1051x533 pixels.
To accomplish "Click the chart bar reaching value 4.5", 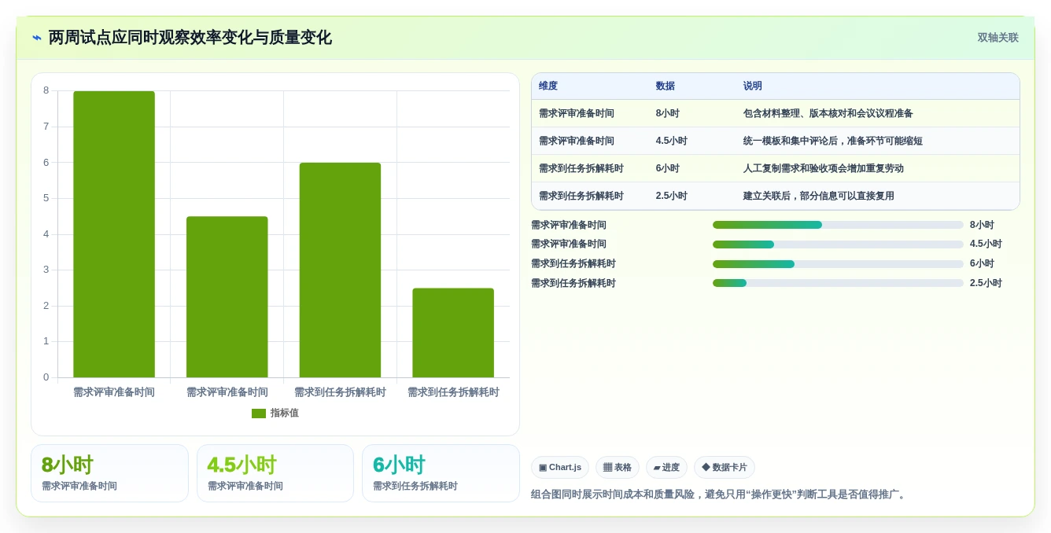I will (227, 297).
